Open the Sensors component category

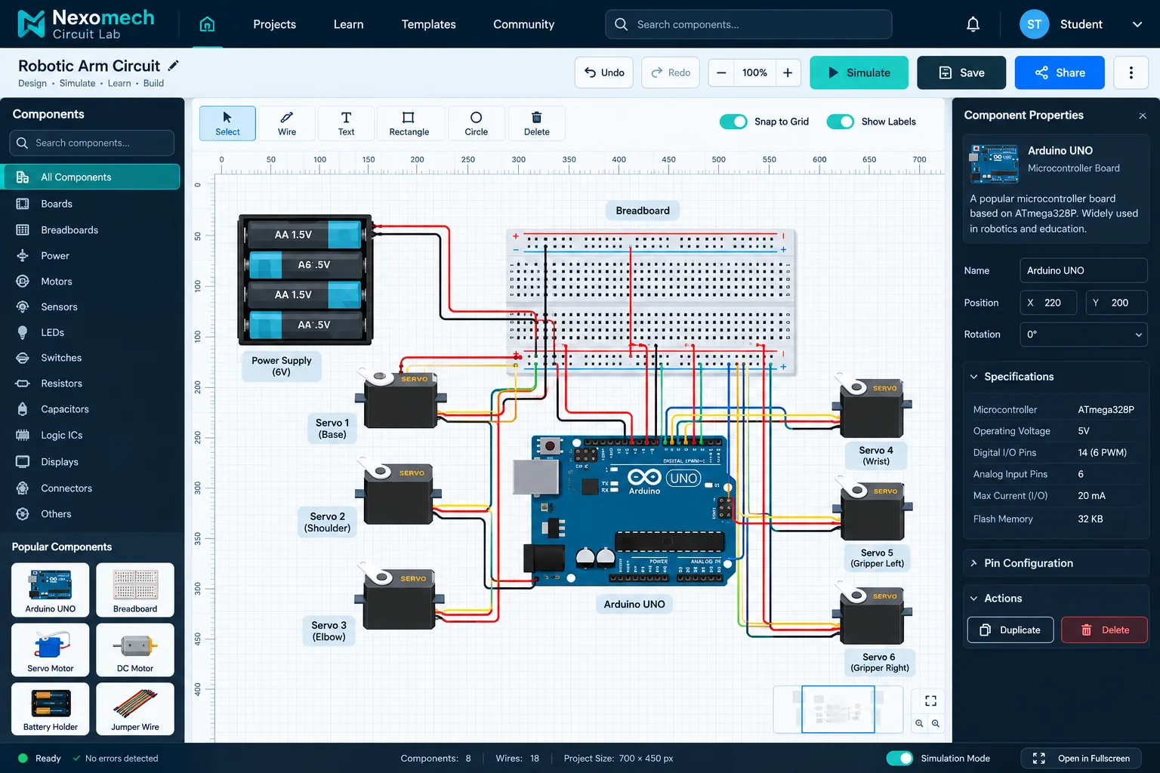pos(91,306)
